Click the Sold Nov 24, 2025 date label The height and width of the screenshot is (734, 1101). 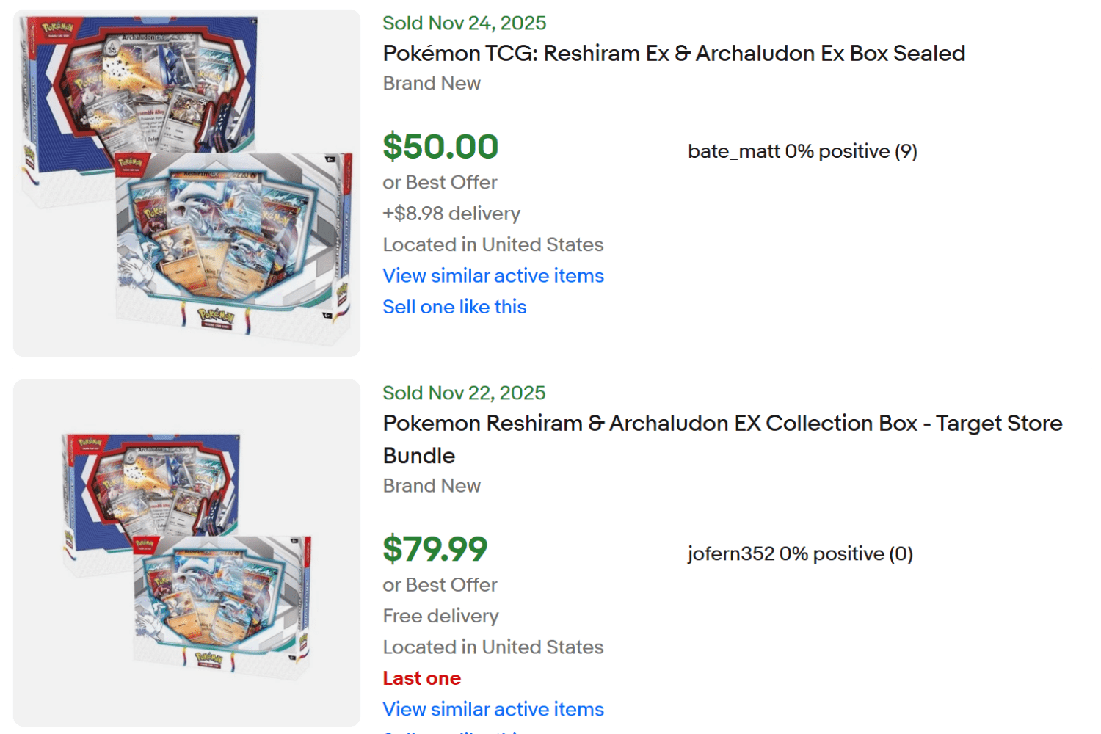[464, 23]
